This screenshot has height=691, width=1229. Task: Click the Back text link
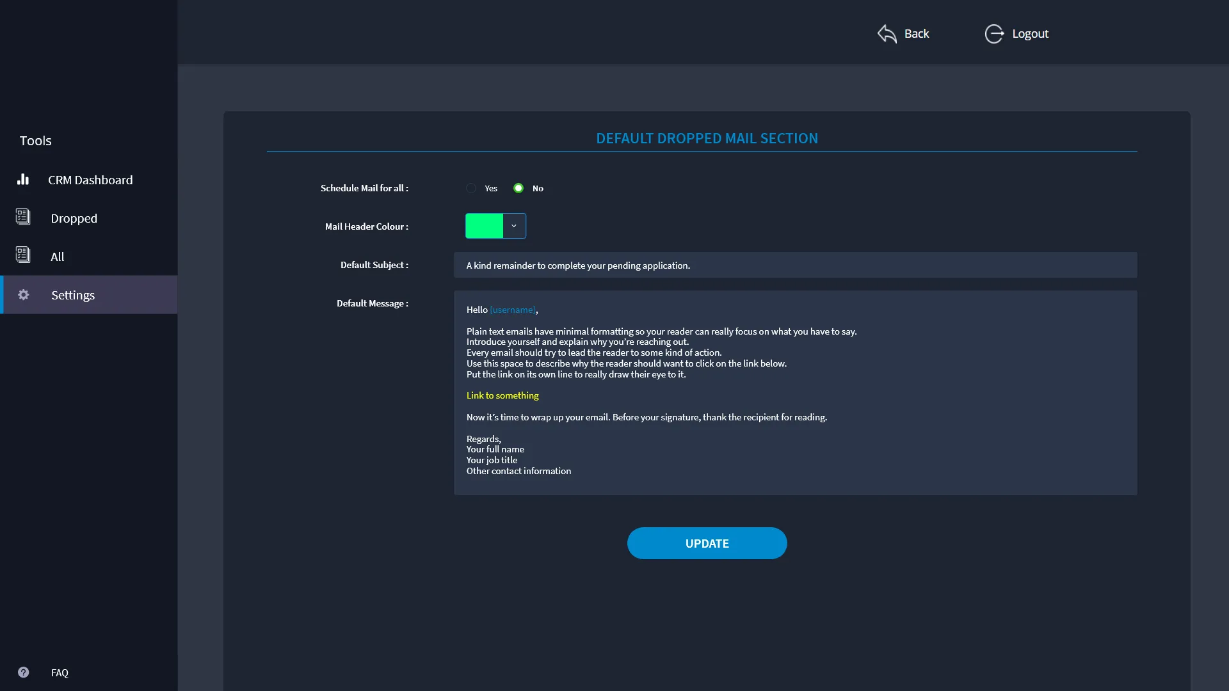(917, 34)
